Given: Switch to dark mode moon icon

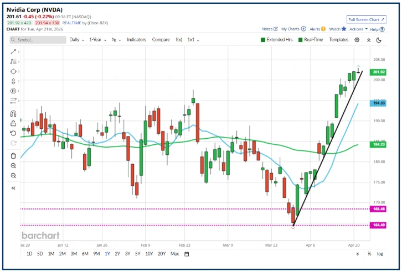Looking at the screenshot, I should (379, 40).
